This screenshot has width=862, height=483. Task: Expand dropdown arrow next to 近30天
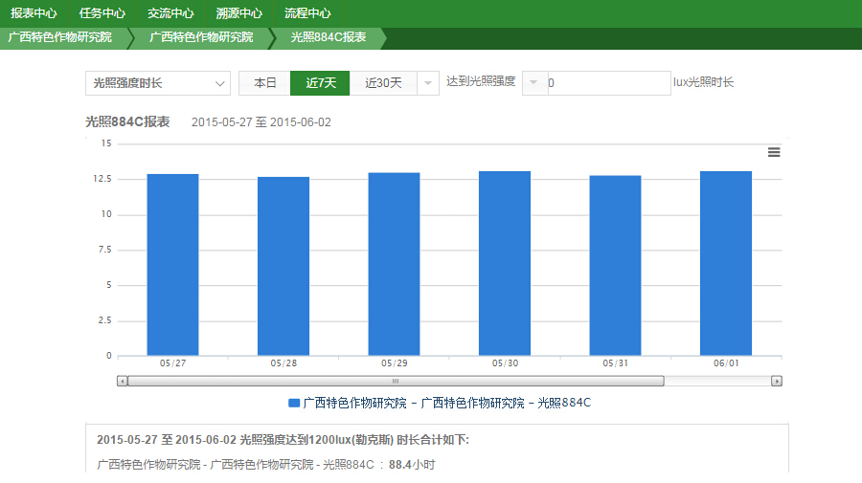tap(428, 83)
